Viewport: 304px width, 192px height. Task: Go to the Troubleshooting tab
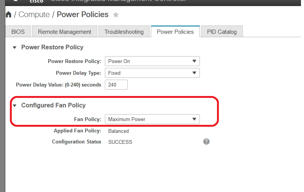124,31
